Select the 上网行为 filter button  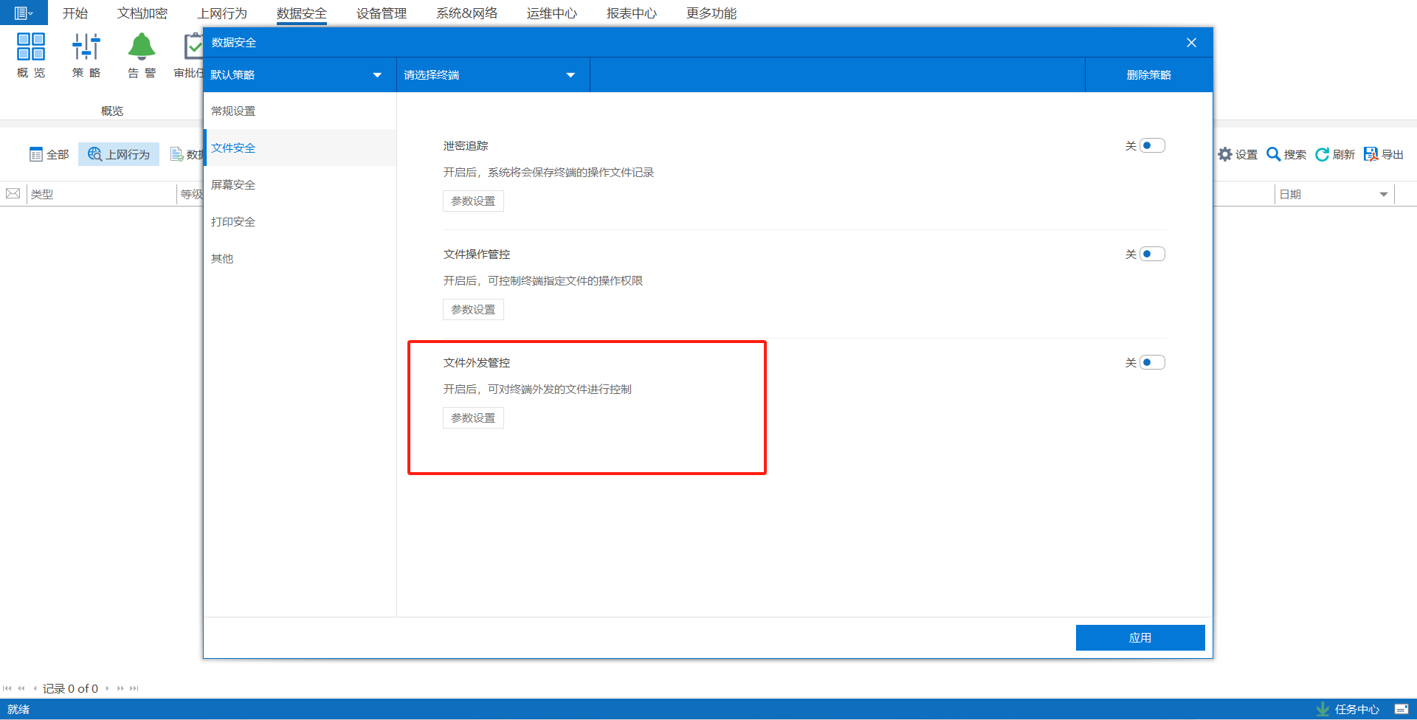coord(119,154)
